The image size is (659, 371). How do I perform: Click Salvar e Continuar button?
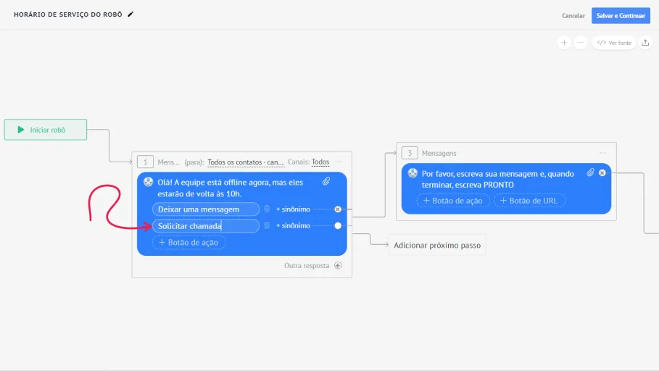click(x=621, y=15)
